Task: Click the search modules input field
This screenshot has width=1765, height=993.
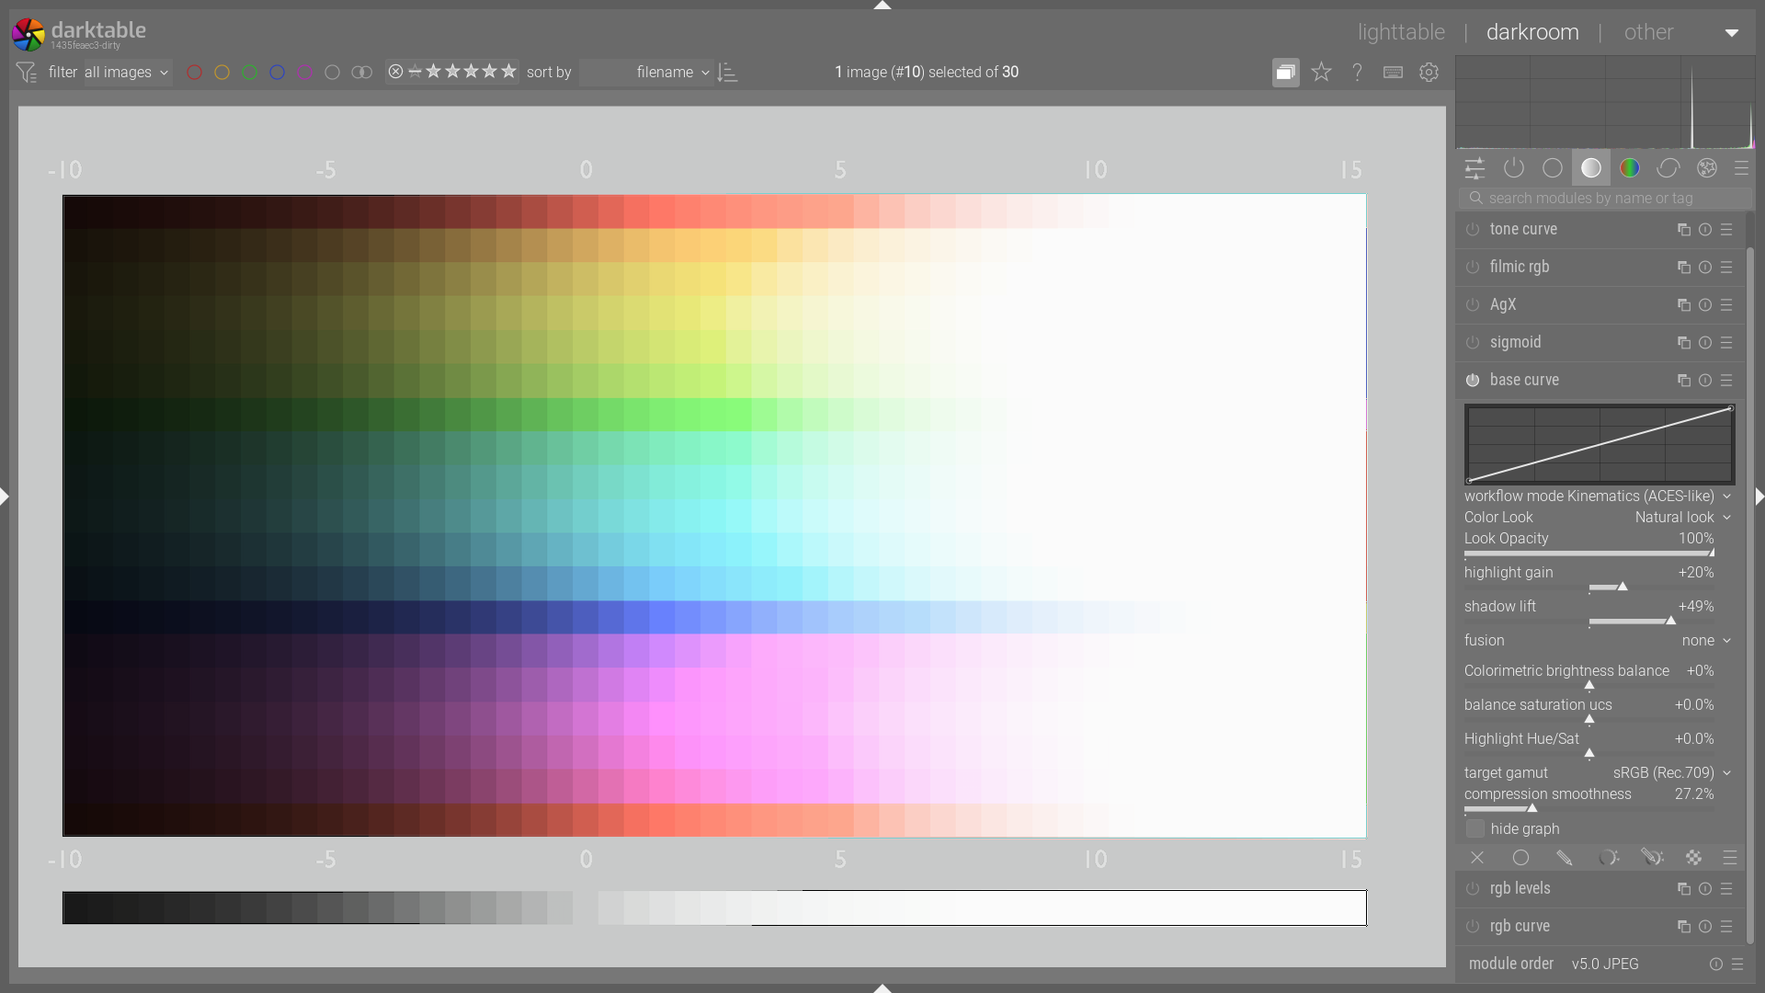Action: [x=1609, y=199]
